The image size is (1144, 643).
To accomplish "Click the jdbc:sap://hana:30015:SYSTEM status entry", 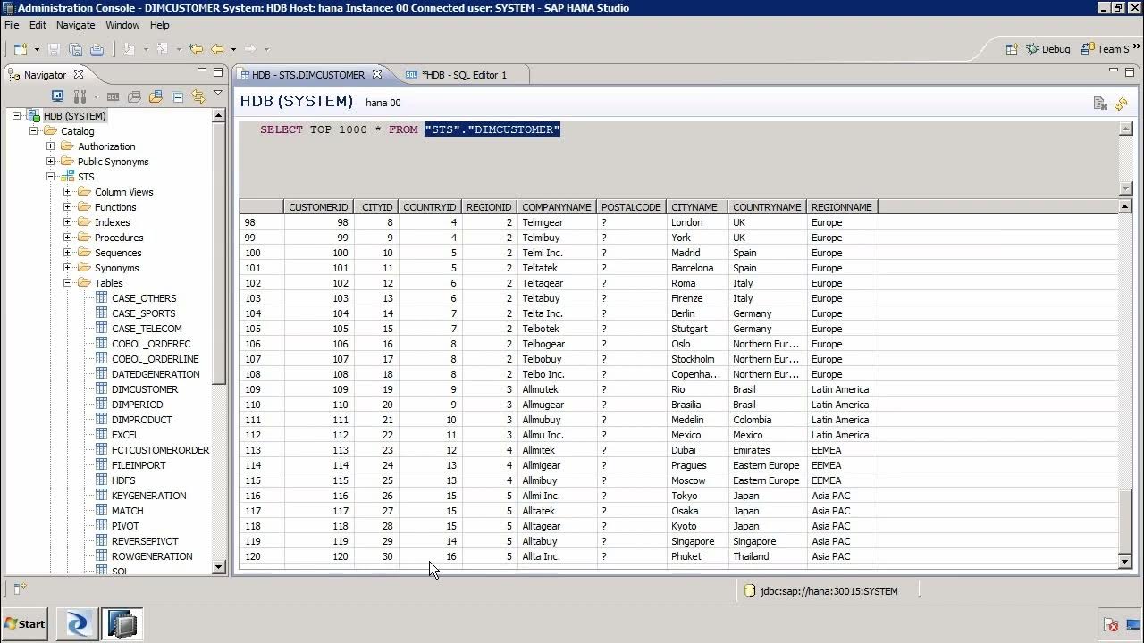I will coord(820,590).
